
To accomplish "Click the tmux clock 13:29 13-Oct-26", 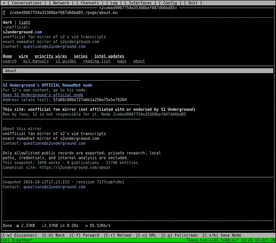I will (258, 240).
